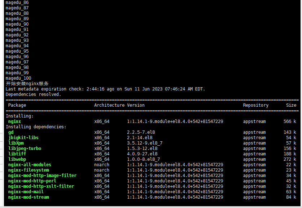Click appstream repository in the nginx row
The width and height of the screenshot is (302, 208).
point(254,121)
